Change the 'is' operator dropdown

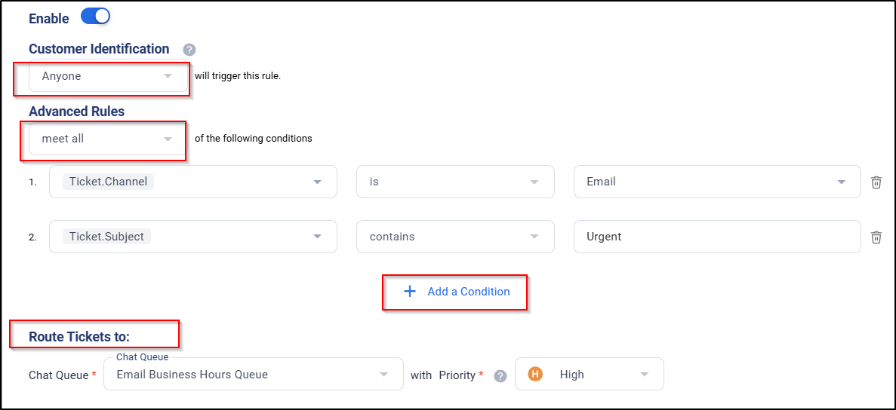pyautogui.click(x=455, y=182)
